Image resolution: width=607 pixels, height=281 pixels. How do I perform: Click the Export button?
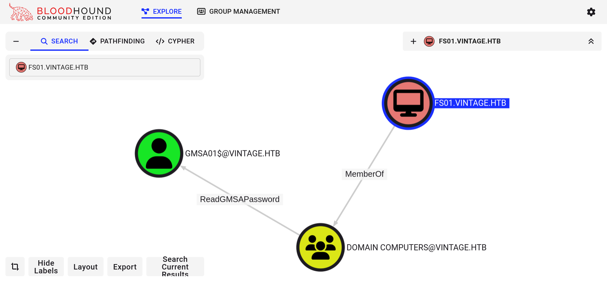125,267
